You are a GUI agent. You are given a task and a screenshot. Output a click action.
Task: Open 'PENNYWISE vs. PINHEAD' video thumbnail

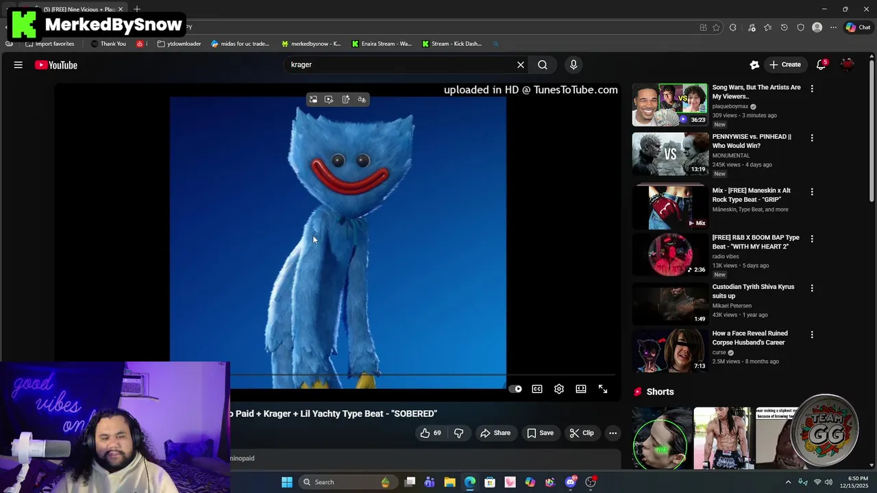[669, 154]
